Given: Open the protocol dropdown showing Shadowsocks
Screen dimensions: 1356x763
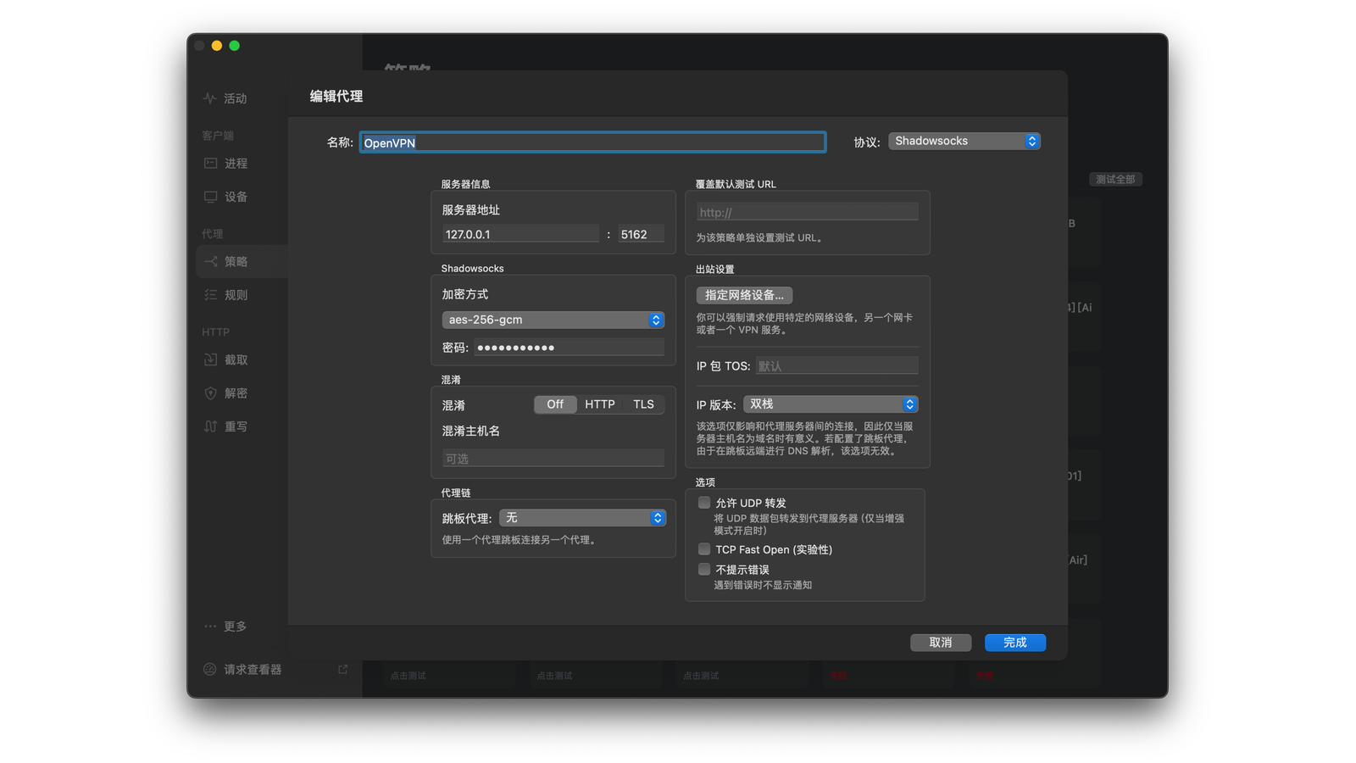Looking at the screenshot, I should click(x=964, y=141).
